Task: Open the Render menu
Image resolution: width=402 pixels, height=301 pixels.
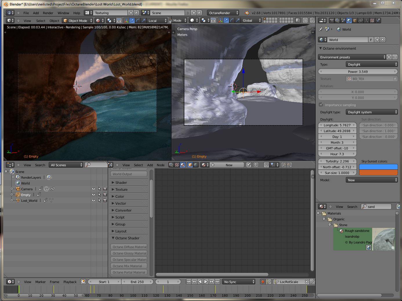Action: (48, 13)
